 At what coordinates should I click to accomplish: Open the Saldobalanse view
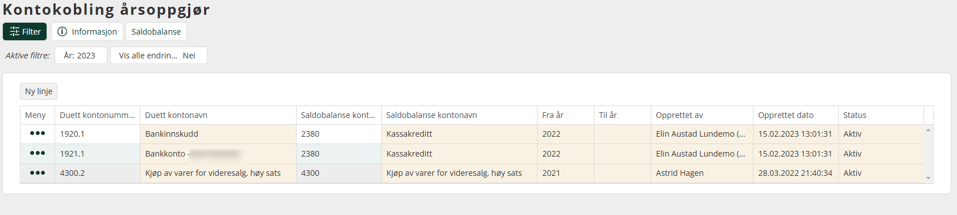point(156,32)
